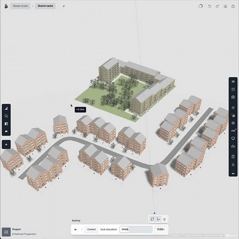Click the back arrow in Building bar
Viewport: 239px width, 239px height.
pos(75,229)
